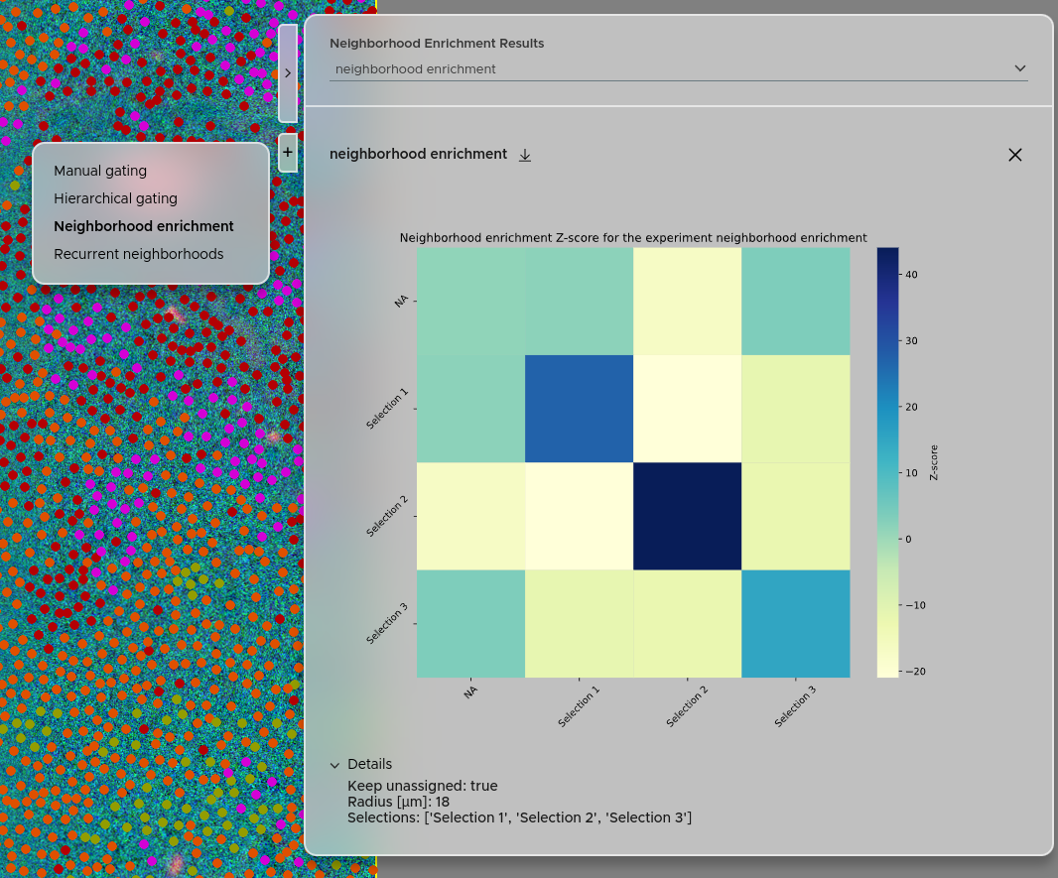Click the NA versus NA heatmap cell
Screen dimensions: 1058x878
pyautogui.click(x=470, y=301)
